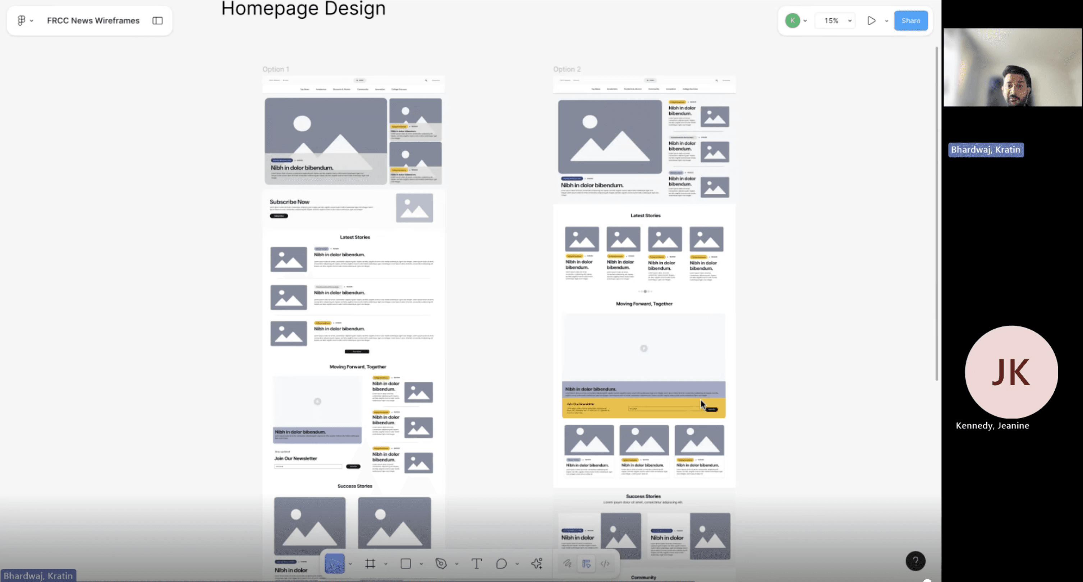Open the Figma main menu logo
Image resolution: width=1083 pixels, height=582 pixels.
point(22,20)
